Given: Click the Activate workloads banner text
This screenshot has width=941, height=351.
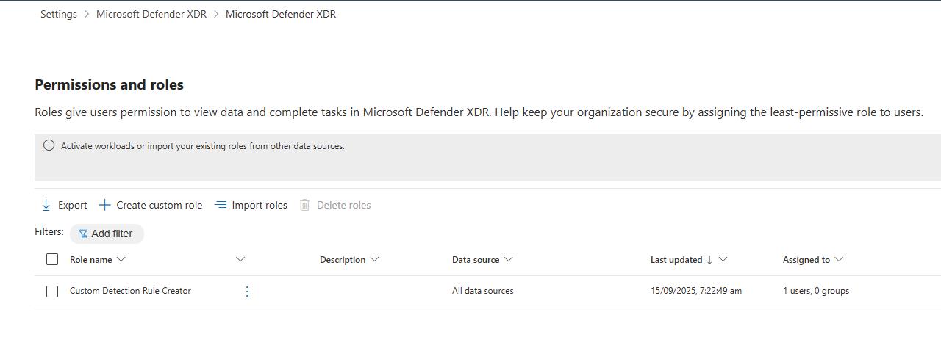Looking at the screenshot, I should coord(203,146).
